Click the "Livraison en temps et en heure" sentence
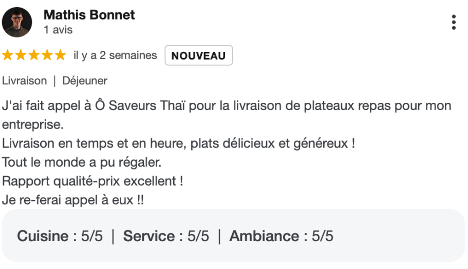The image size is (468, 269). tap(92, 144)
